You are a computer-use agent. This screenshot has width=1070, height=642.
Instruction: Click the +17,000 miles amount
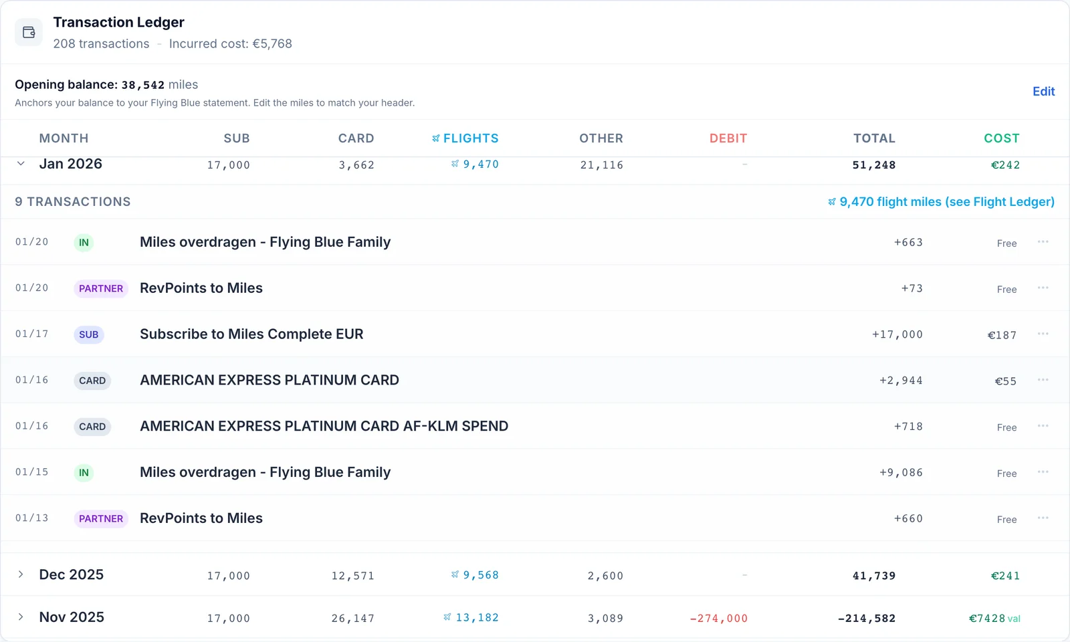click(897, 334)
